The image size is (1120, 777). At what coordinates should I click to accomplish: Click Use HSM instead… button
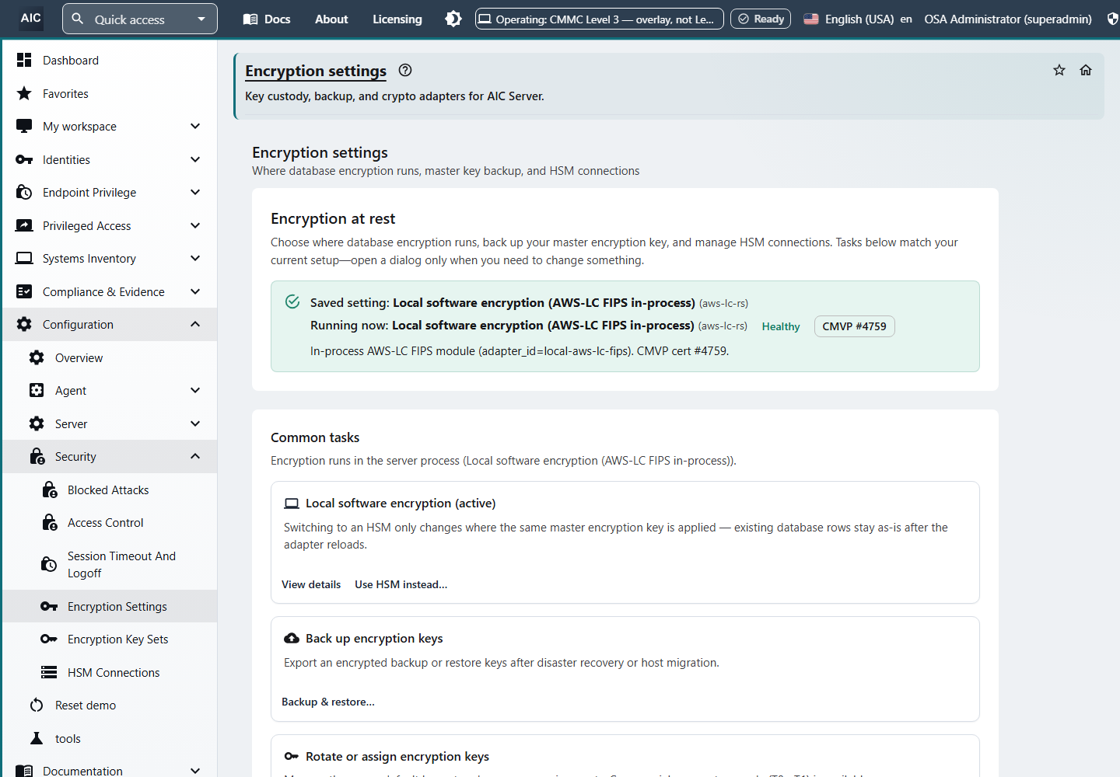(401, 584)
